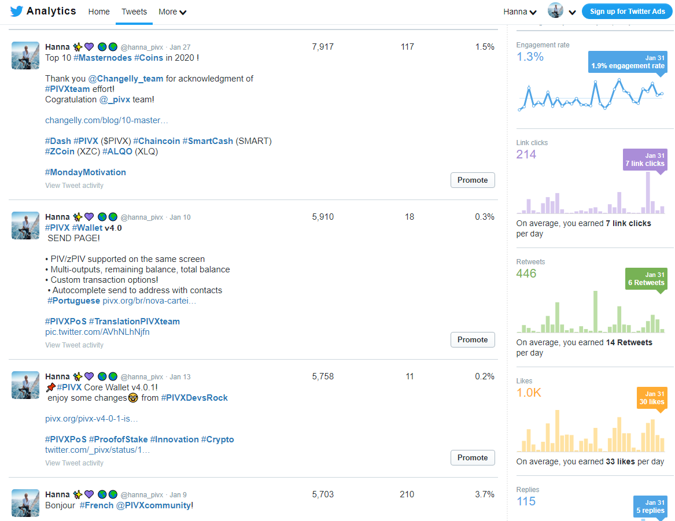The height and width of the screenshot is (521, 675).
Task: Open the #Crypto hashtag
Action: (217, 439)
